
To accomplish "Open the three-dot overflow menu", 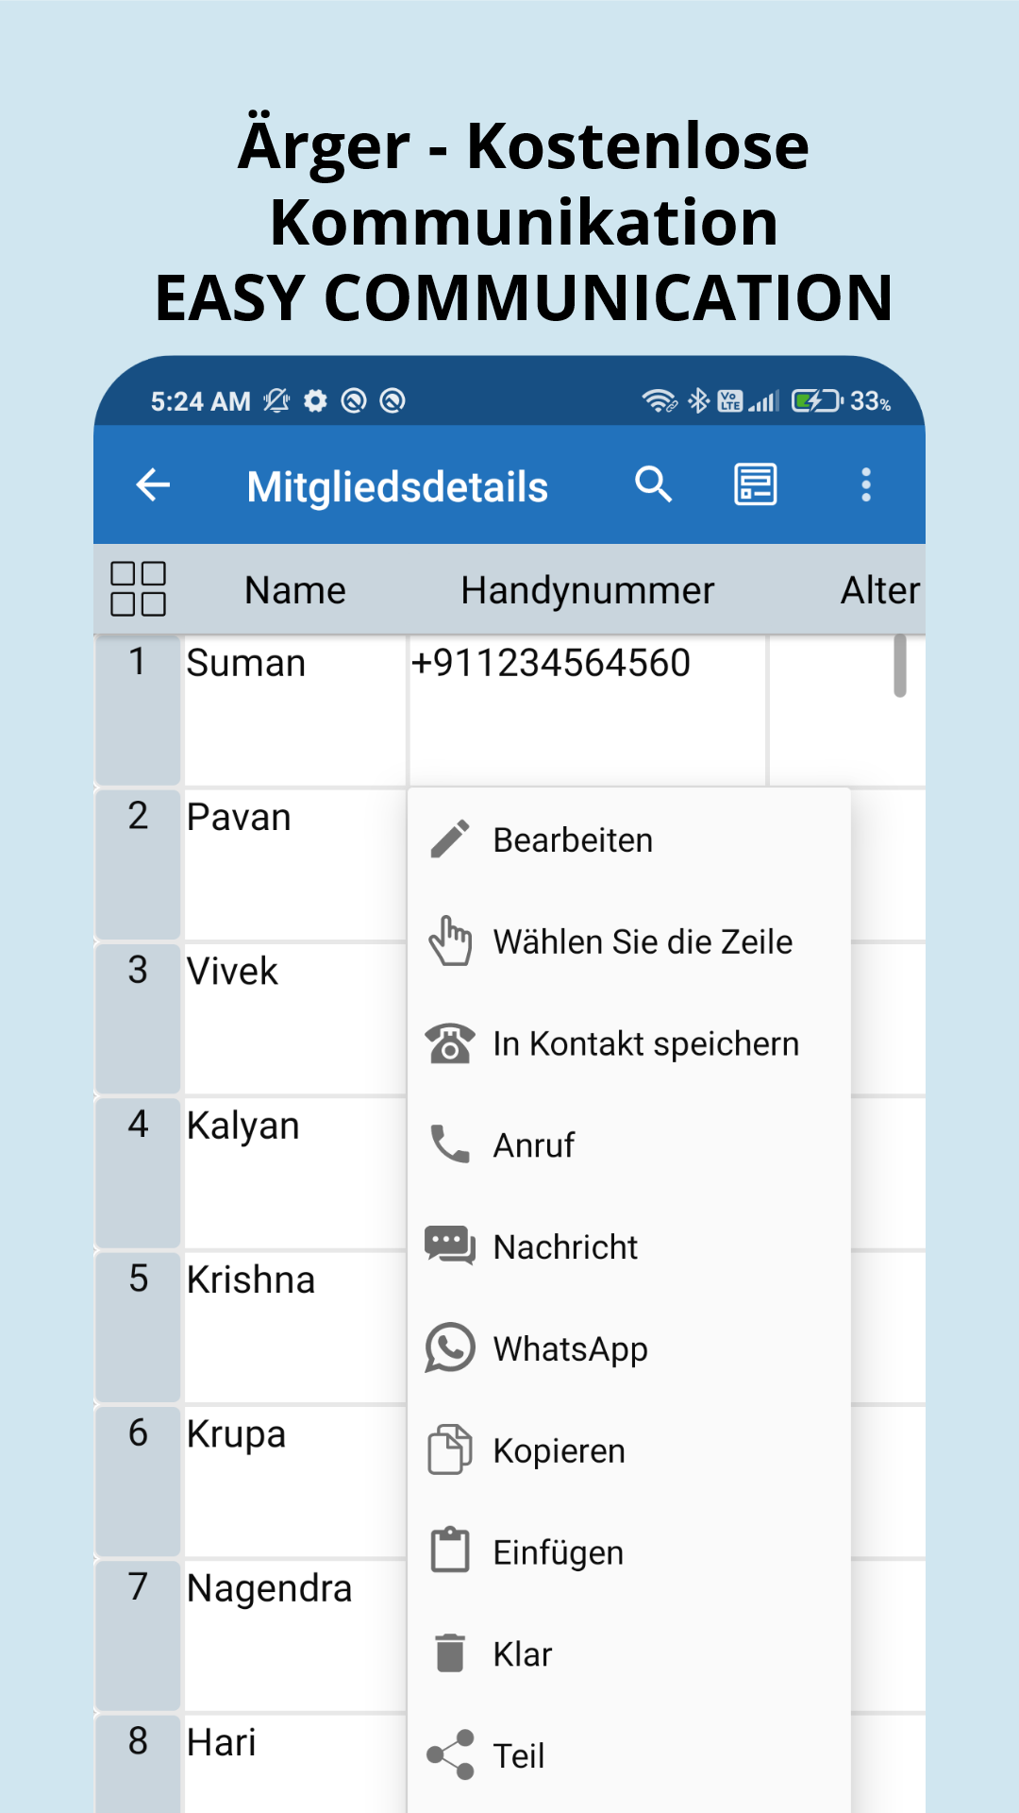I will (866, 485).
